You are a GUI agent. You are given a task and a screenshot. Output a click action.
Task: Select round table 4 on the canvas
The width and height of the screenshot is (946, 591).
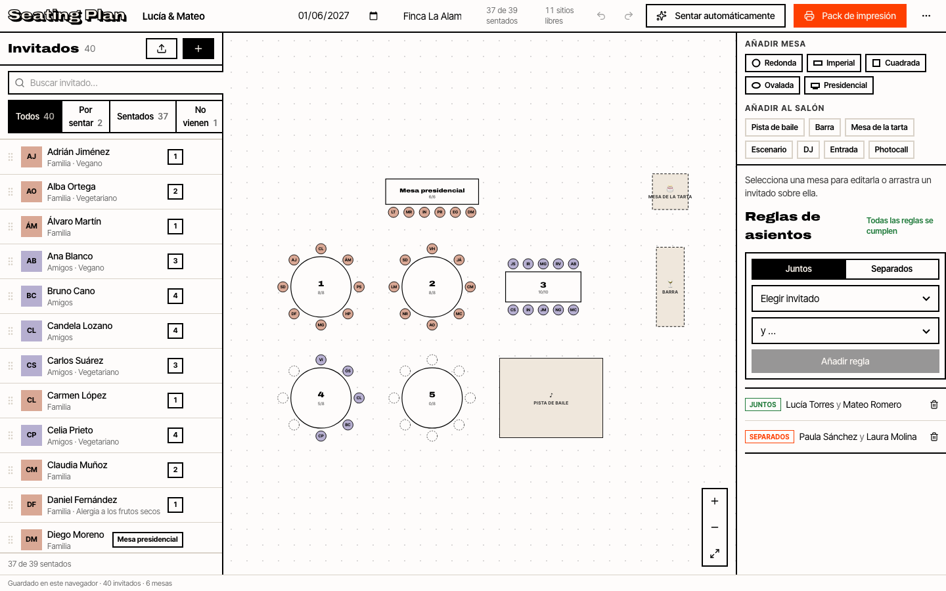(x=321, y=398)
